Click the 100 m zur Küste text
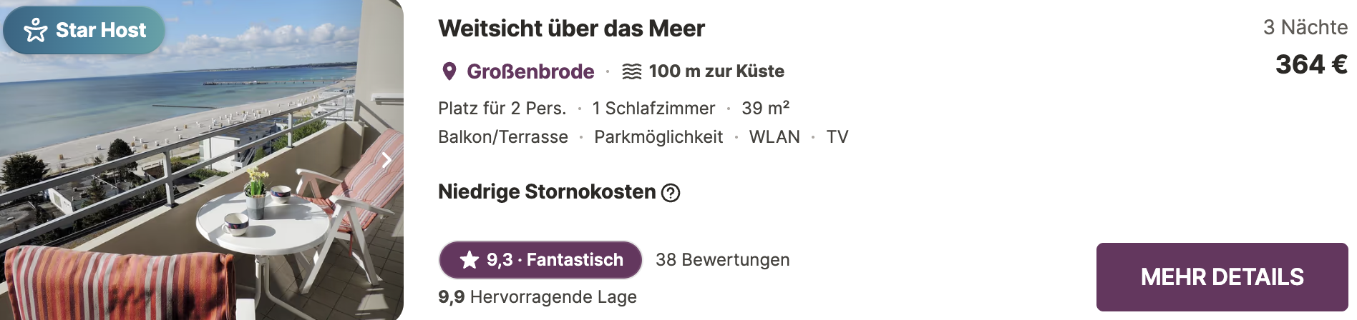The height and width of the screenshot is (320, 1357). pos(716,71)
